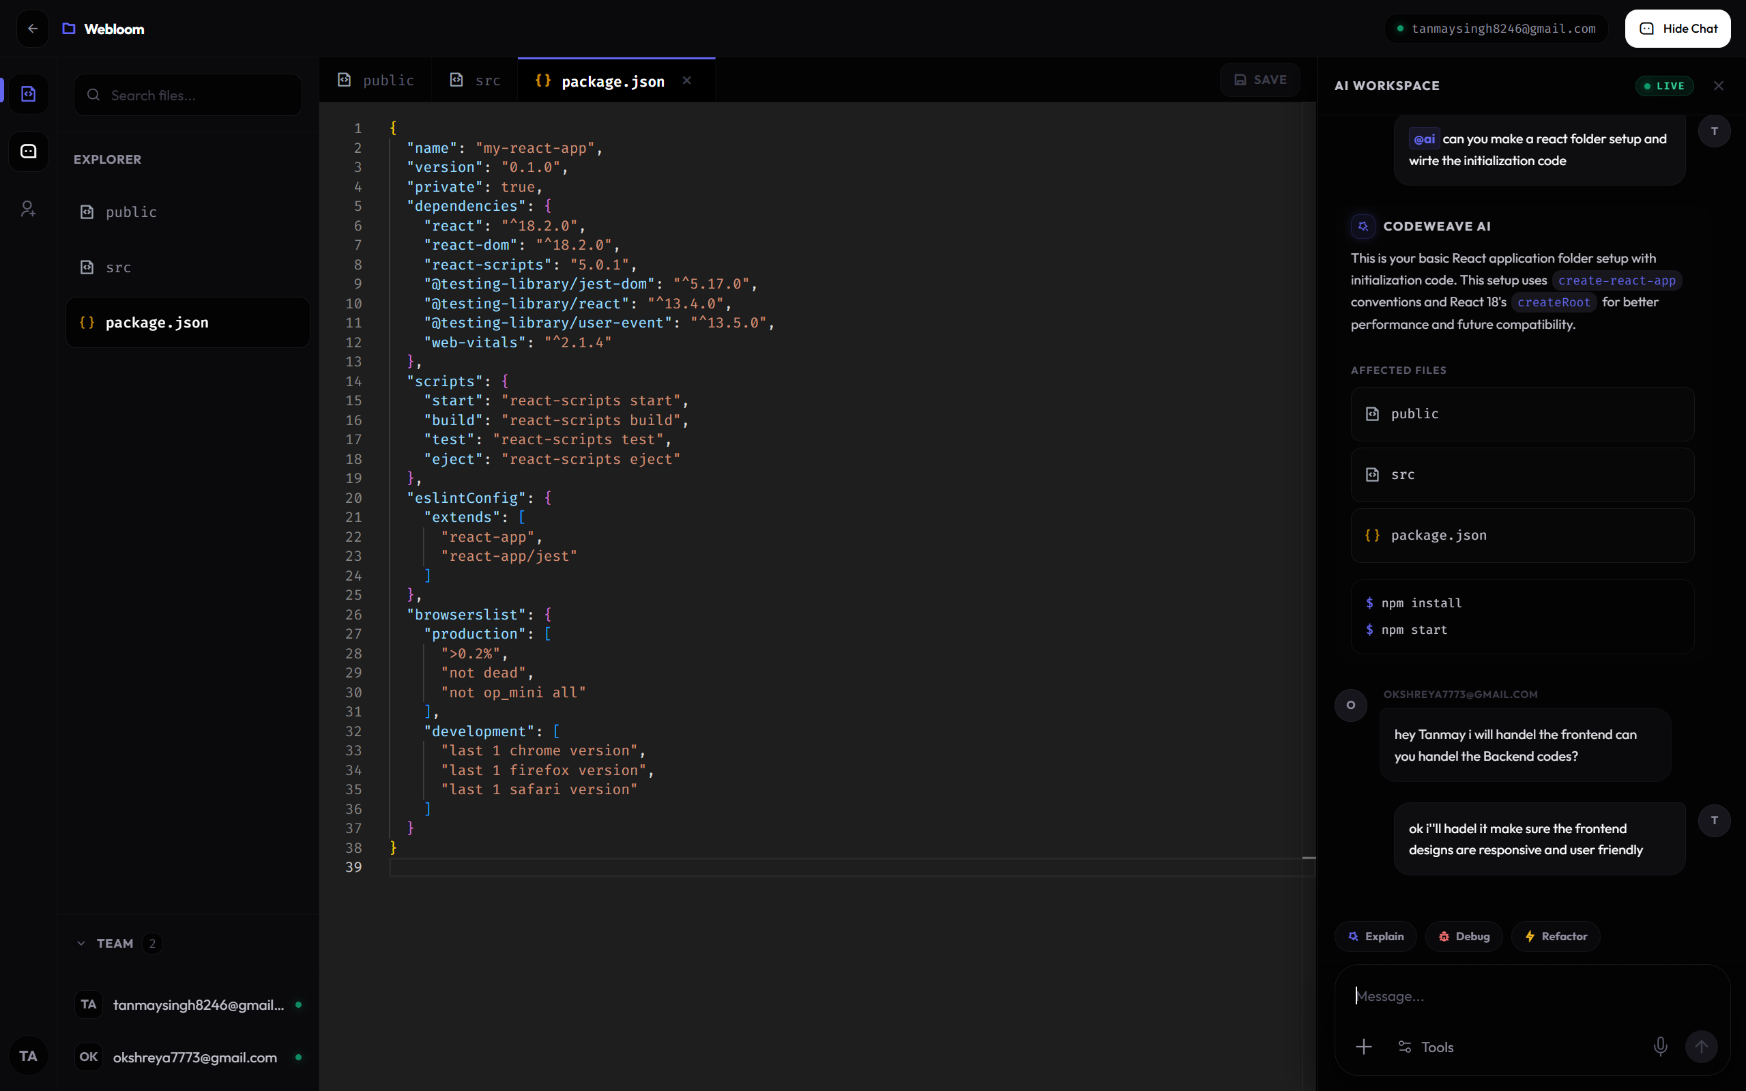Open src in Affected Files
The width and height of the screenshot is (1746, 1091).
point(1522,475)
